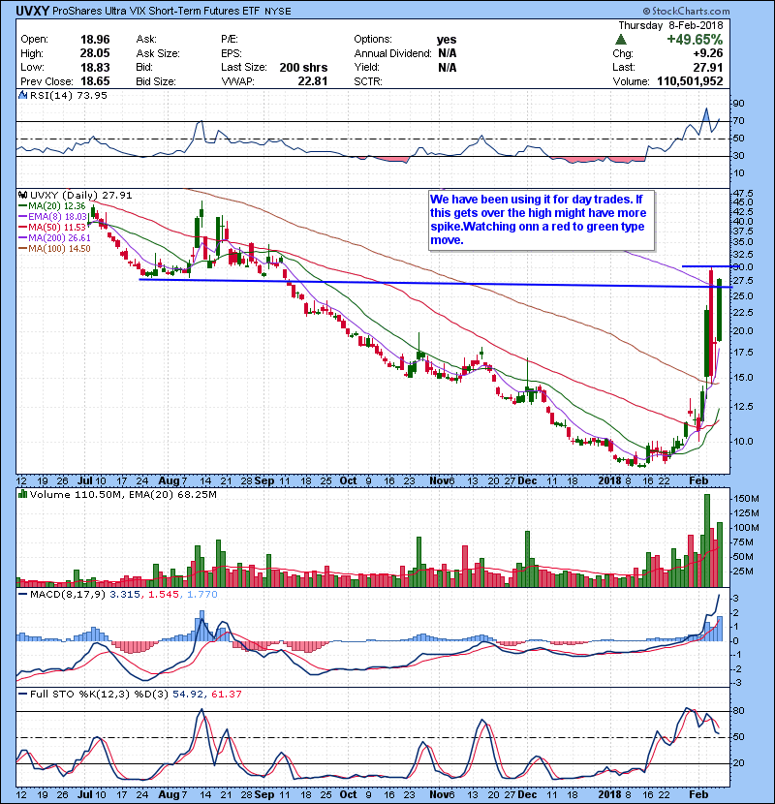Click the RSI(14) indicator icon
Viewport: 775px width, 804px height.
point(22,95)
